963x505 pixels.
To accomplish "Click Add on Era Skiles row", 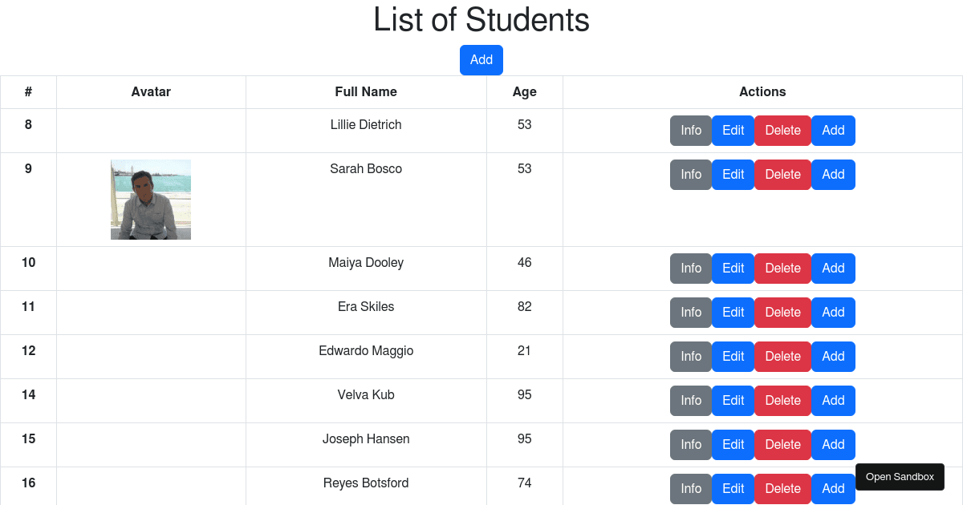I will (x=833, y=312).
